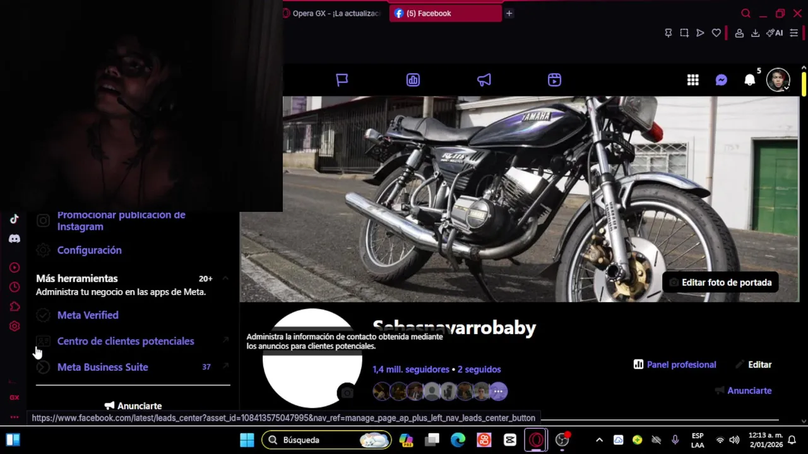
Task: Click page scrollbar up arrow
Action: (x=804, y=67)
